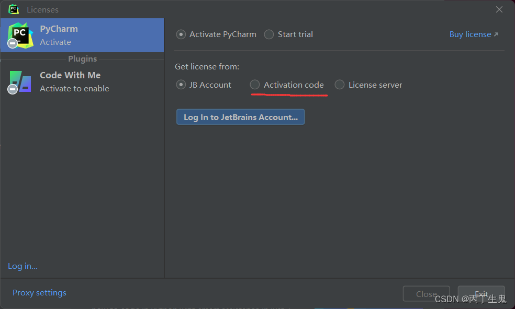Click the Close button at bottom
Viewport: 515px width, 309px height.
coord(426,293)
